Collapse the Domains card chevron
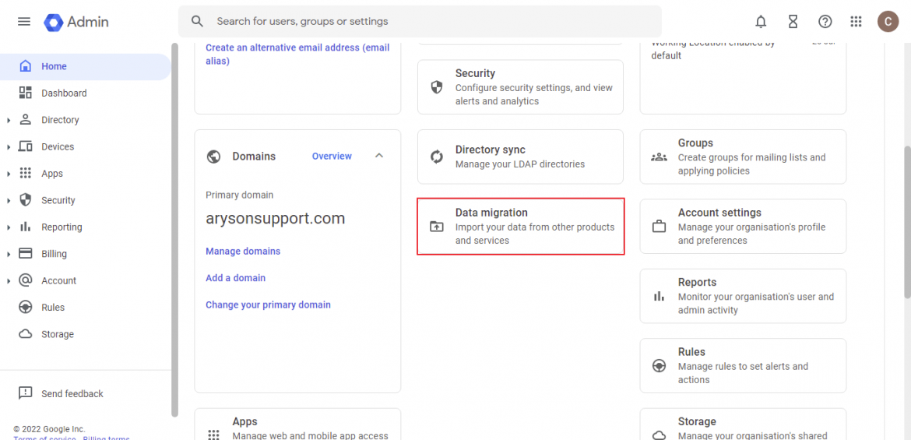This screenshot has height=440, width=911. 379,156
